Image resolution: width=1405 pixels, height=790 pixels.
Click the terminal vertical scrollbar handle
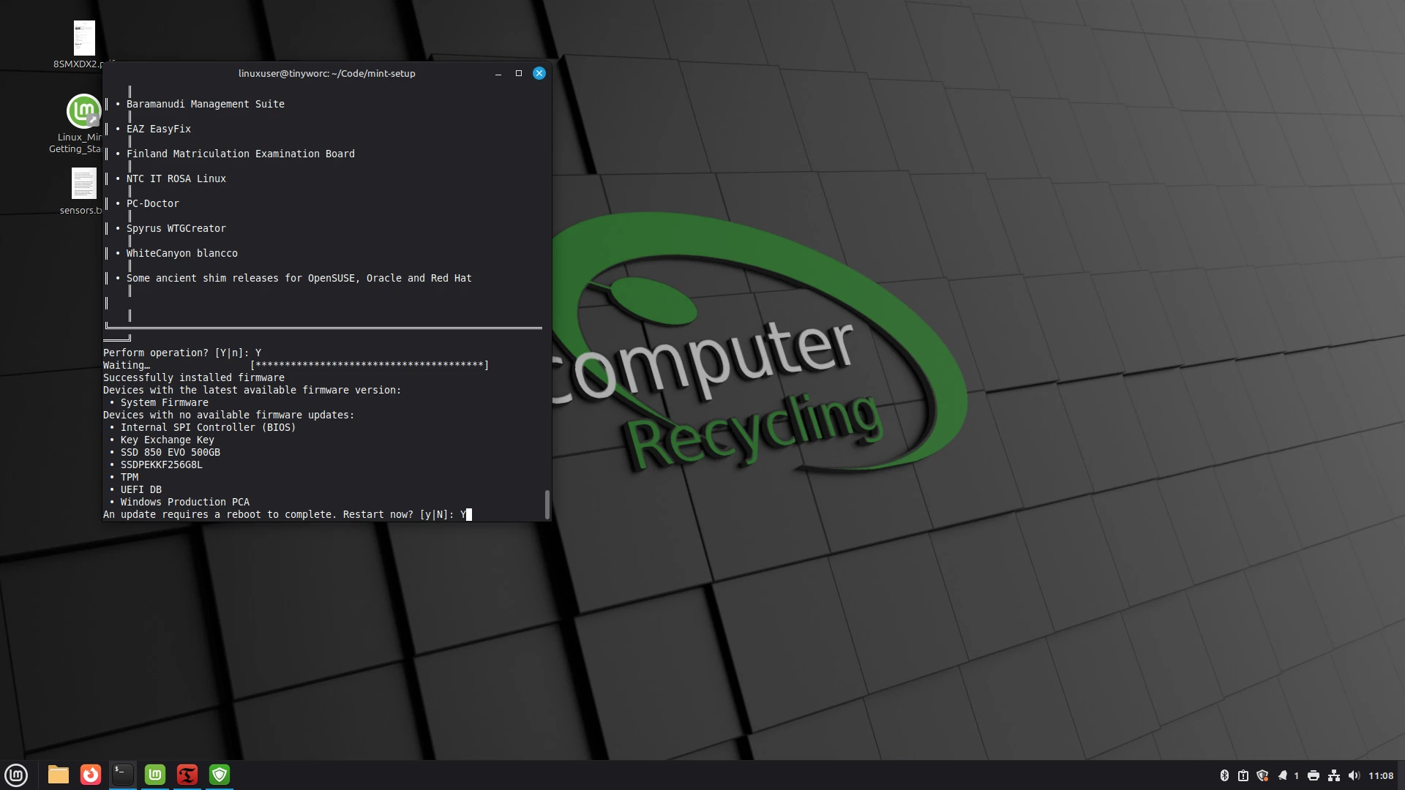(x=547, y=504)
